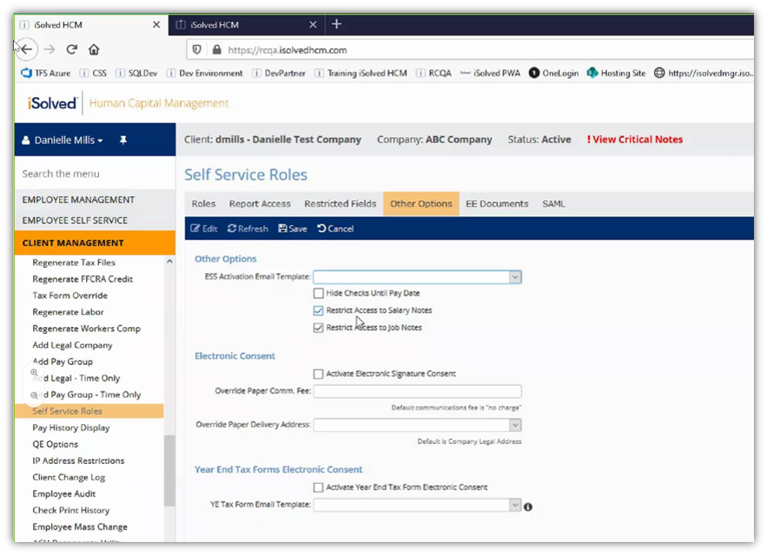Click the shield tracking protection icon
Screen dimensions: 767x555
click(x=196, y=49)
